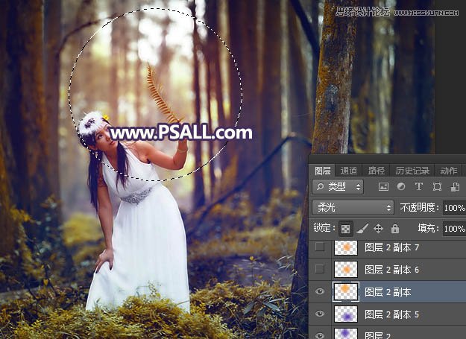Switch to the 动作 tab
This screenshot has width=466, height=339.
[x=448, y=171]
